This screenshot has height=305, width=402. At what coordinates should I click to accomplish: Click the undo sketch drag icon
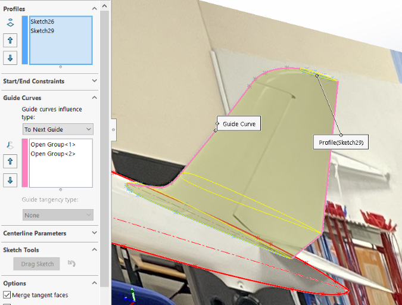pyautogui.click(x=71, y=263)
